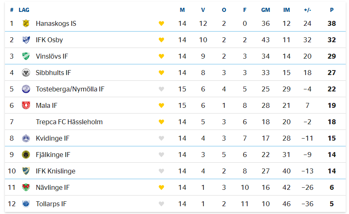Unfavorite Hanaskogs IS with the yellow heart
Image resolution: width=349 pixels, height=214 pixels.
(161, 23)
